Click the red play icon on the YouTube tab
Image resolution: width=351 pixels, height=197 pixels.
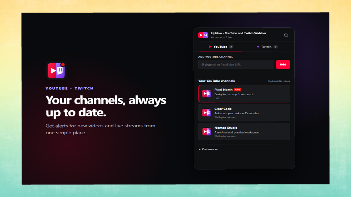click(x=210, y=47)
